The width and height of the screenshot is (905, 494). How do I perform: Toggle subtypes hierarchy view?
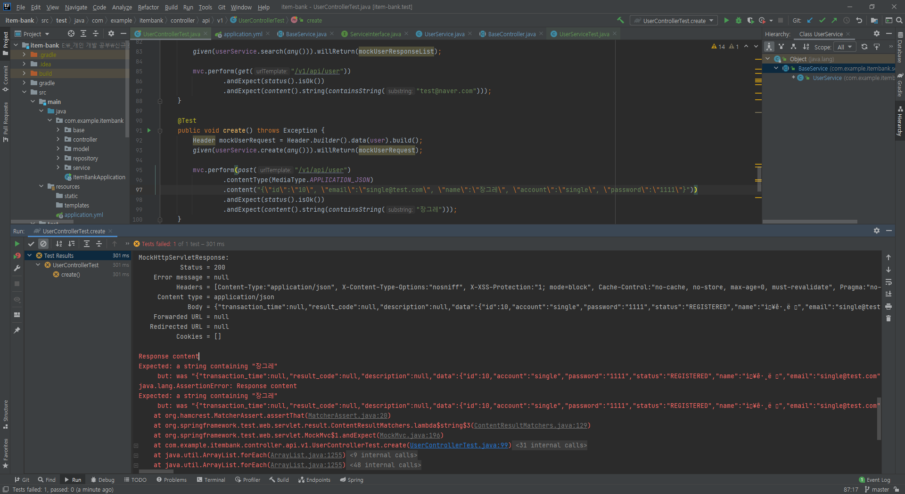[x=794, y=47]
